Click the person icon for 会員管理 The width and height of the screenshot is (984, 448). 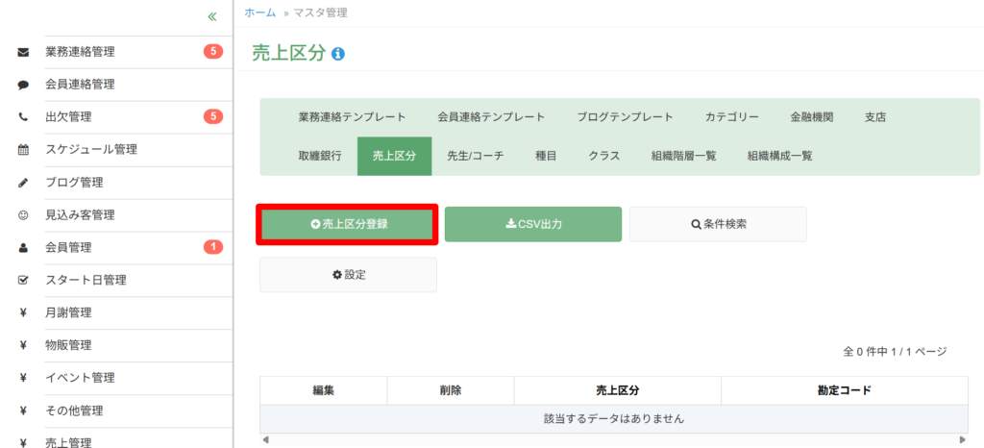point(23,248)
